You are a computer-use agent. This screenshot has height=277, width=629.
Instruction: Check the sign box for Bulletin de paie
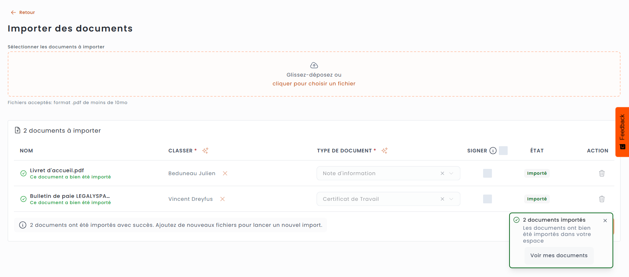[487, 199]
